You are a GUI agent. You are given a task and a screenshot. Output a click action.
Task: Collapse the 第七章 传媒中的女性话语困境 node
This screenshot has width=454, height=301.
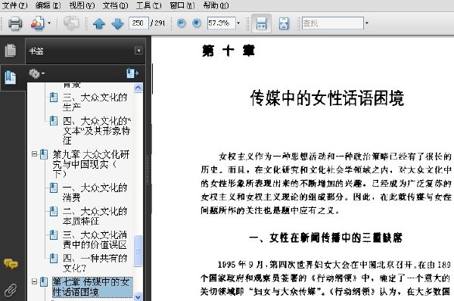34,281
